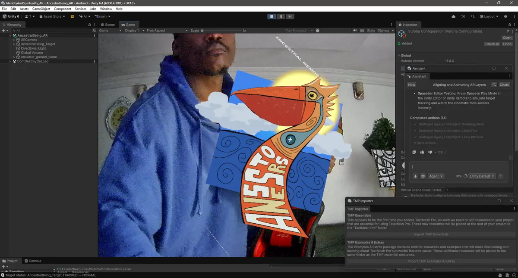Open the Free Aspect dropdown

[x=167, y=31]
